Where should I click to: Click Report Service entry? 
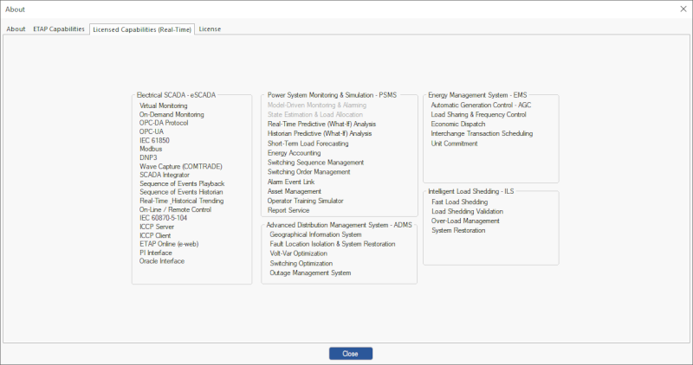click(288, 210)
